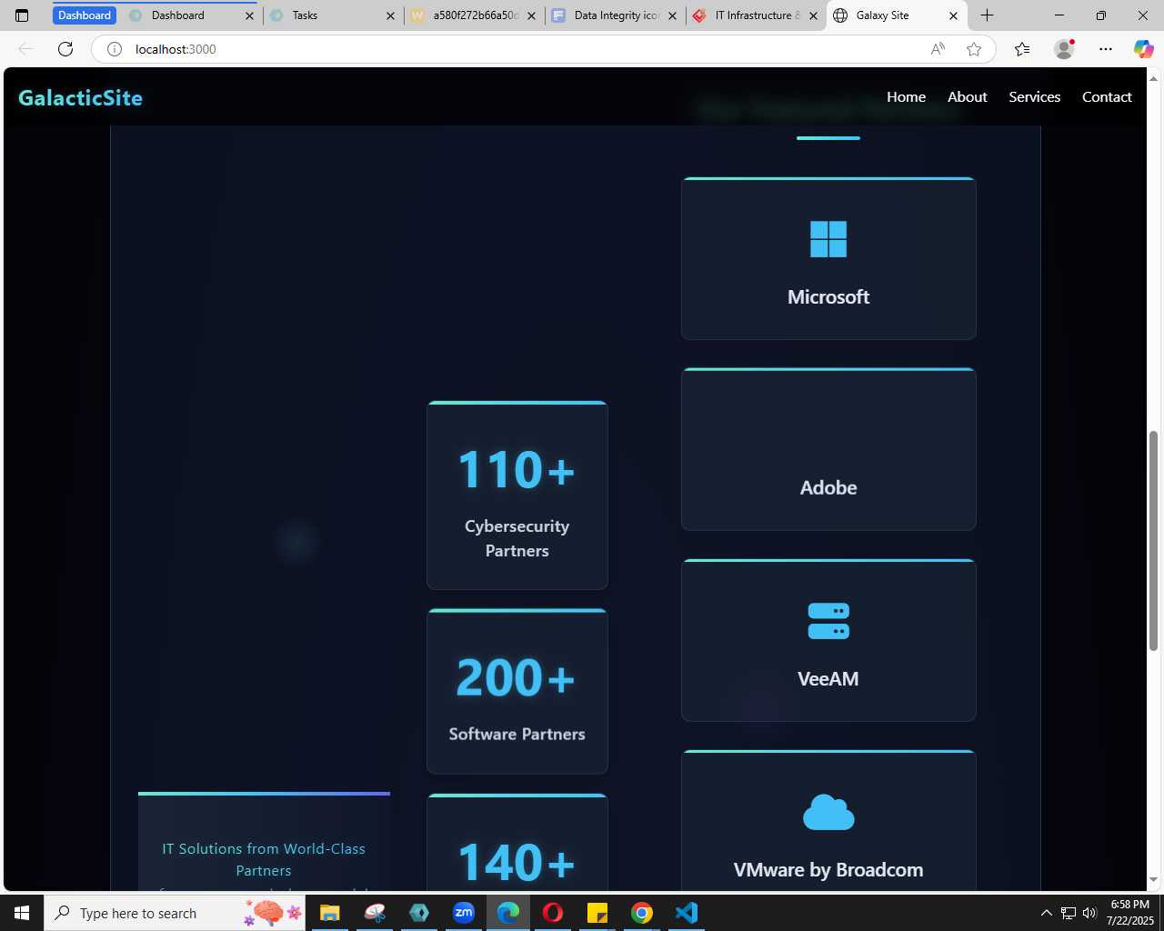1164x931 pixels.
Task: Click the Adobe partner card
Action: point(828,449)
